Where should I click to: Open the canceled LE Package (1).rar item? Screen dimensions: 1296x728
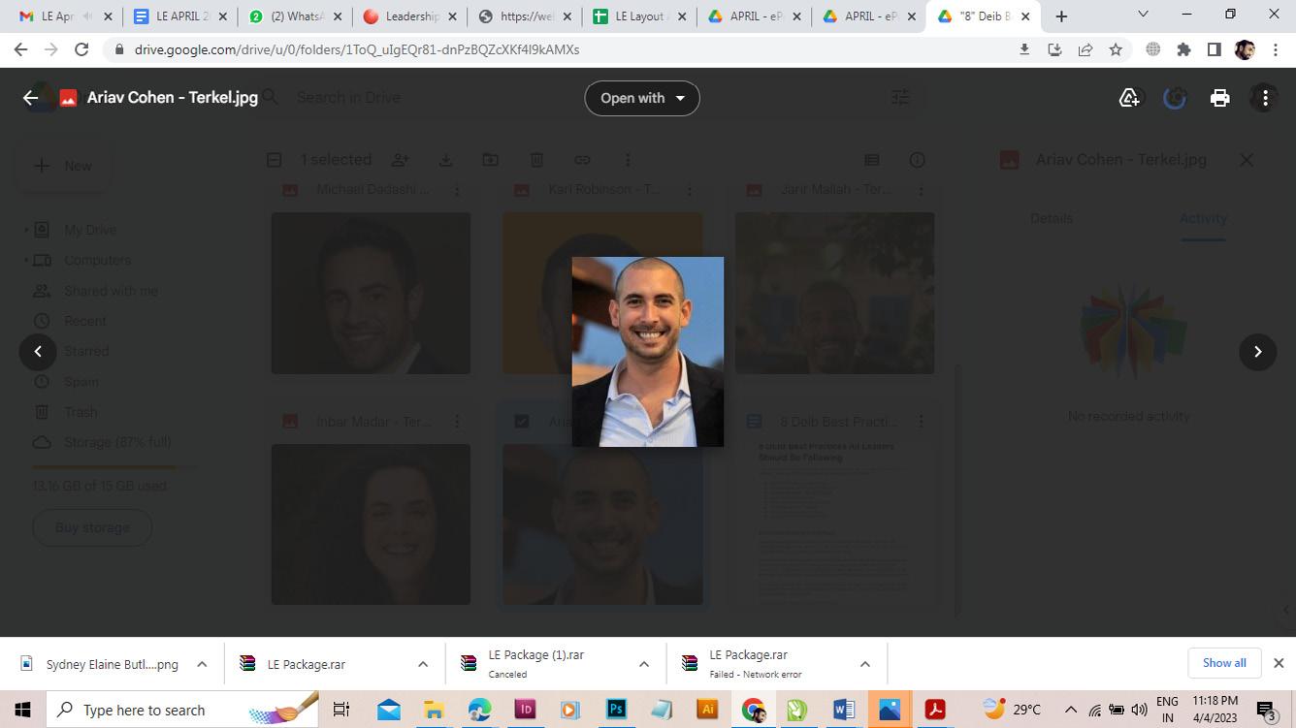[535, 664]
